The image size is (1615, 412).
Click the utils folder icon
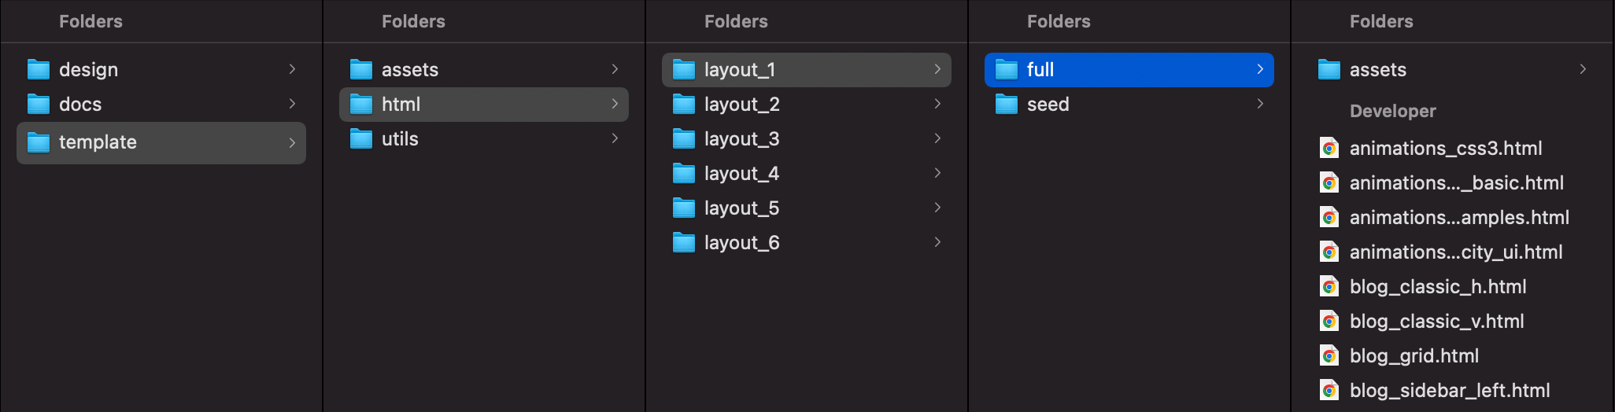pyautogui.click(x=360, y=139)
